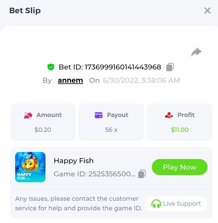Viewport: 218px width, 223px height.
Task: Click the bet date and time stamp
Action: click(x=141, y=80)
